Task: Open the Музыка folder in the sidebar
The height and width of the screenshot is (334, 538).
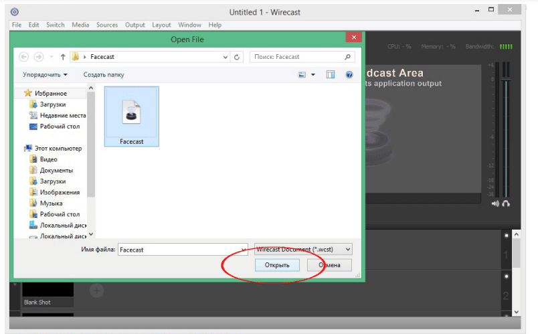Action: click(46, 203)
